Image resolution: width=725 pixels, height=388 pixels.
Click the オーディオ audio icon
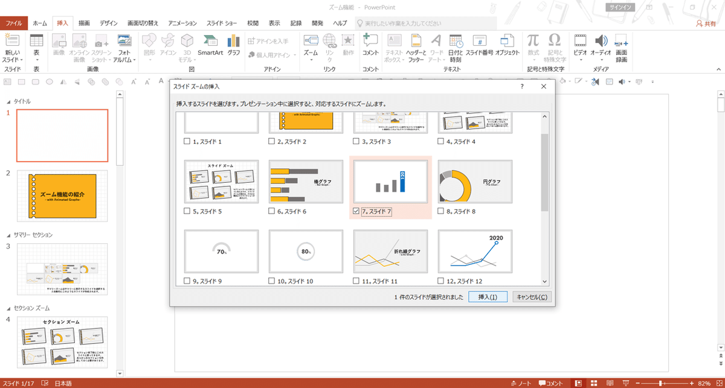601,40
